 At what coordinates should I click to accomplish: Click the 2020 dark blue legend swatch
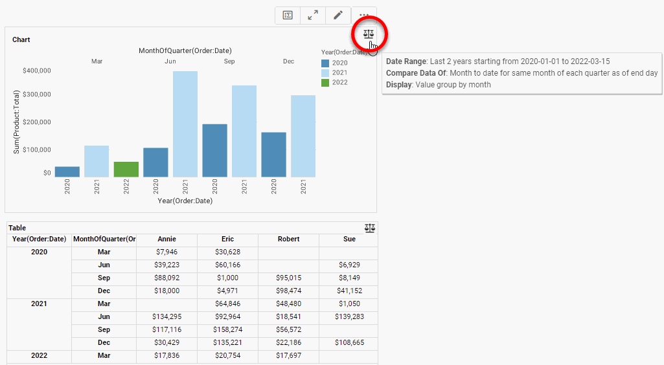click(325, 63)
